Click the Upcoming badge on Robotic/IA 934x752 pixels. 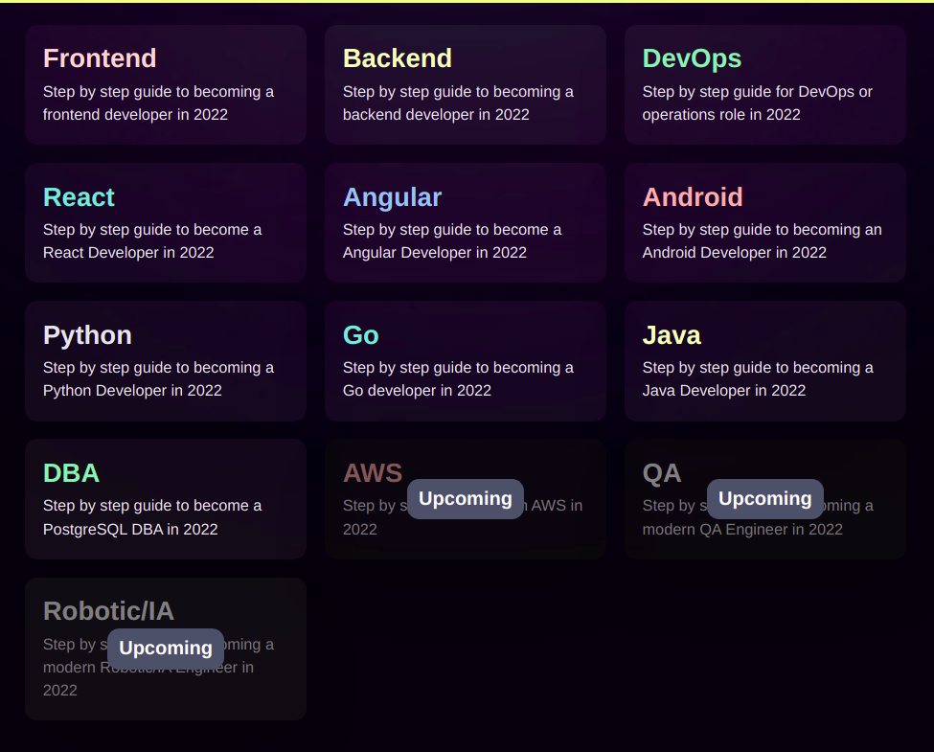165,649
